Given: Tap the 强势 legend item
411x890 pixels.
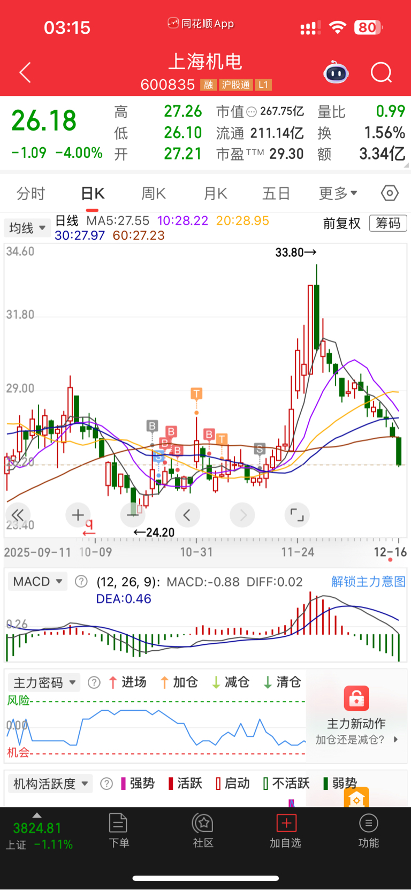Looking at the screenshot, I should pos(138,783).
